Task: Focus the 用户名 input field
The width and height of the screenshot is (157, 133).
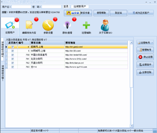Action: pos(21,7)
